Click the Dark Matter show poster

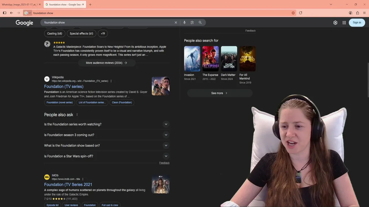pos(229,59)
